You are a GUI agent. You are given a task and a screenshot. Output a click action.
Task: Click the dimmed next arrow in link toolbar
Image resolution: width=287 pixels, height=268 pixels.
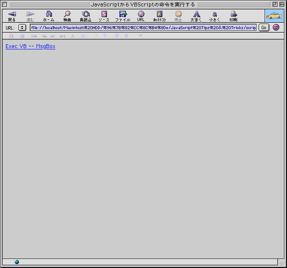pos(53,36)
